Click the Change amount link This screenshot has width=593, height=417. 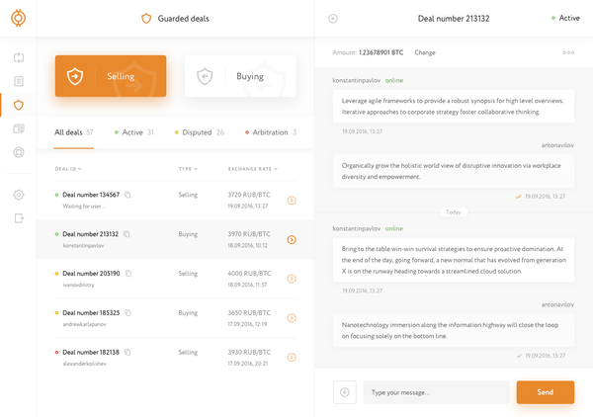pyautogui.click(x=425, y=52)
